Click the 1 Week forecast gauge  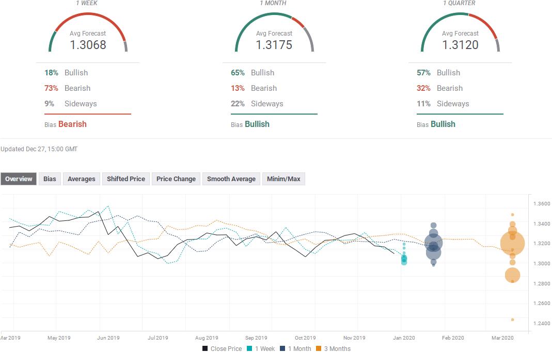tap(88, 33)
